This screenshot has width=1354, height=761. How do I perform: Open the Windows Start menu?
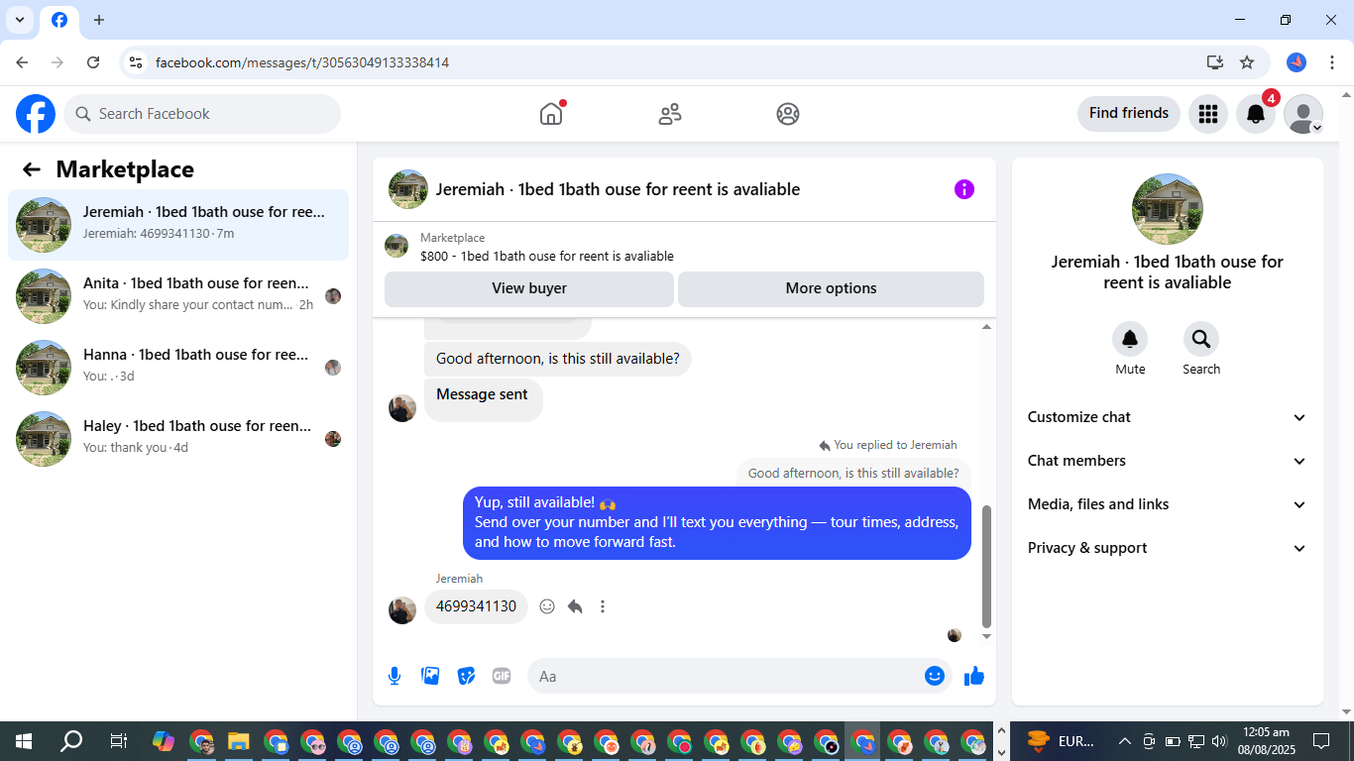[x=24, y=741]
